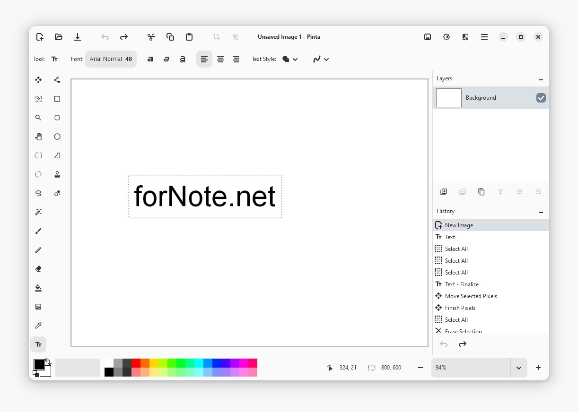Select the Lasso Select tool
This screenshot has height=412, width=578.
[38, 193]
